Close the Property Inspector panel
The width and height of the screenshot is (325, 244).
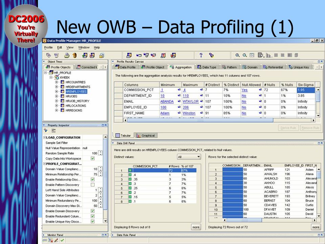pos(106,125)
